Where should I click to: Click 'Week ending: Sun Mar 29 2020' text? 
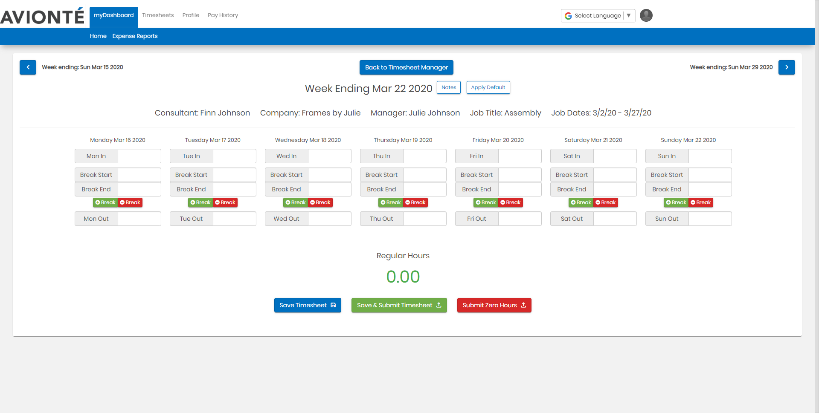click(x=731, y=67)
